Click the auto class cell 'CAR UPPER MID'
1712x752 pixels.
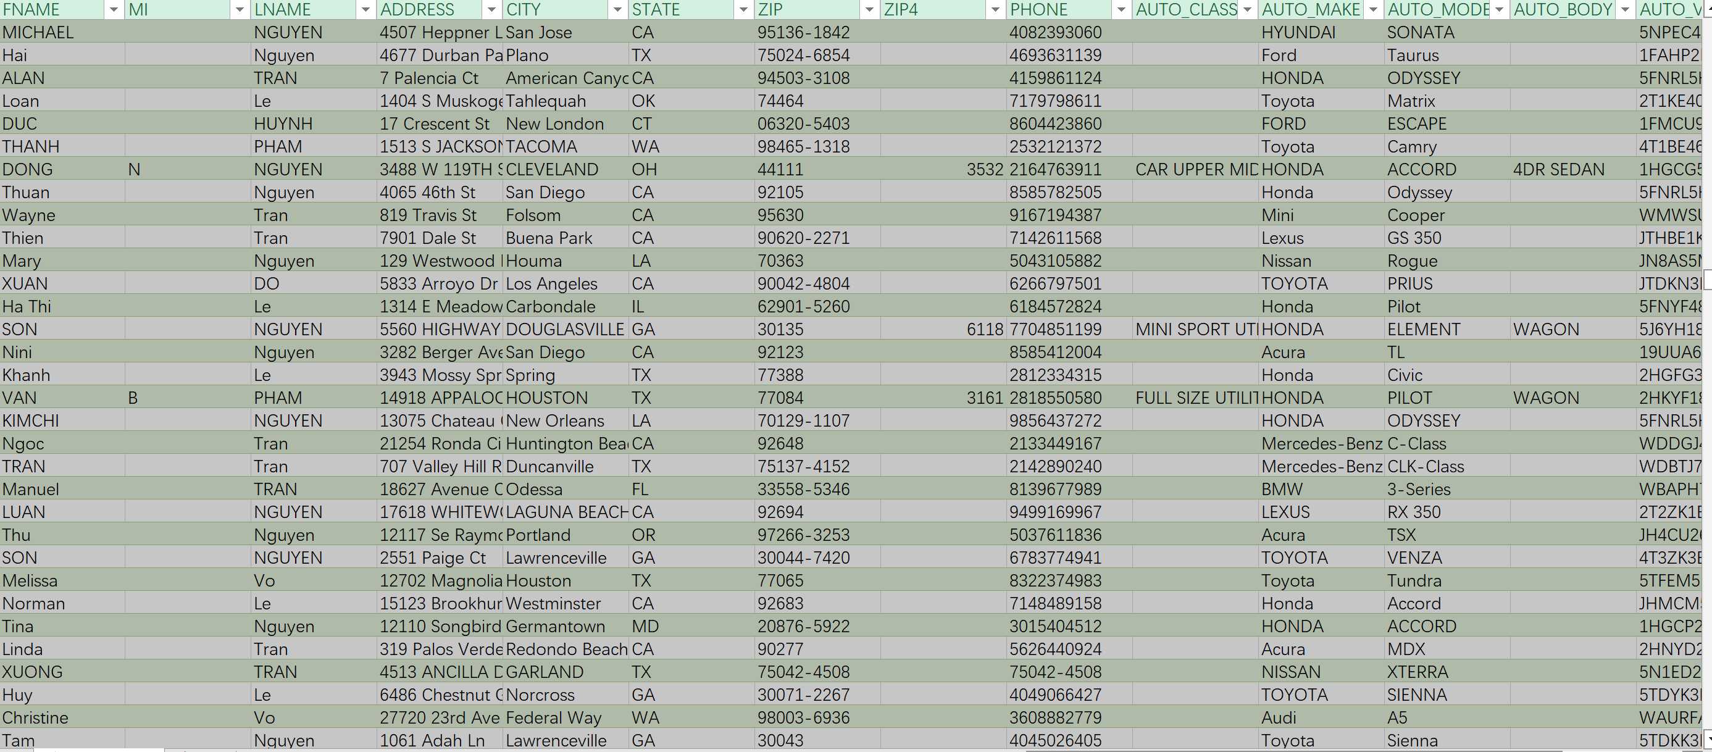[x=1195, y=169]
